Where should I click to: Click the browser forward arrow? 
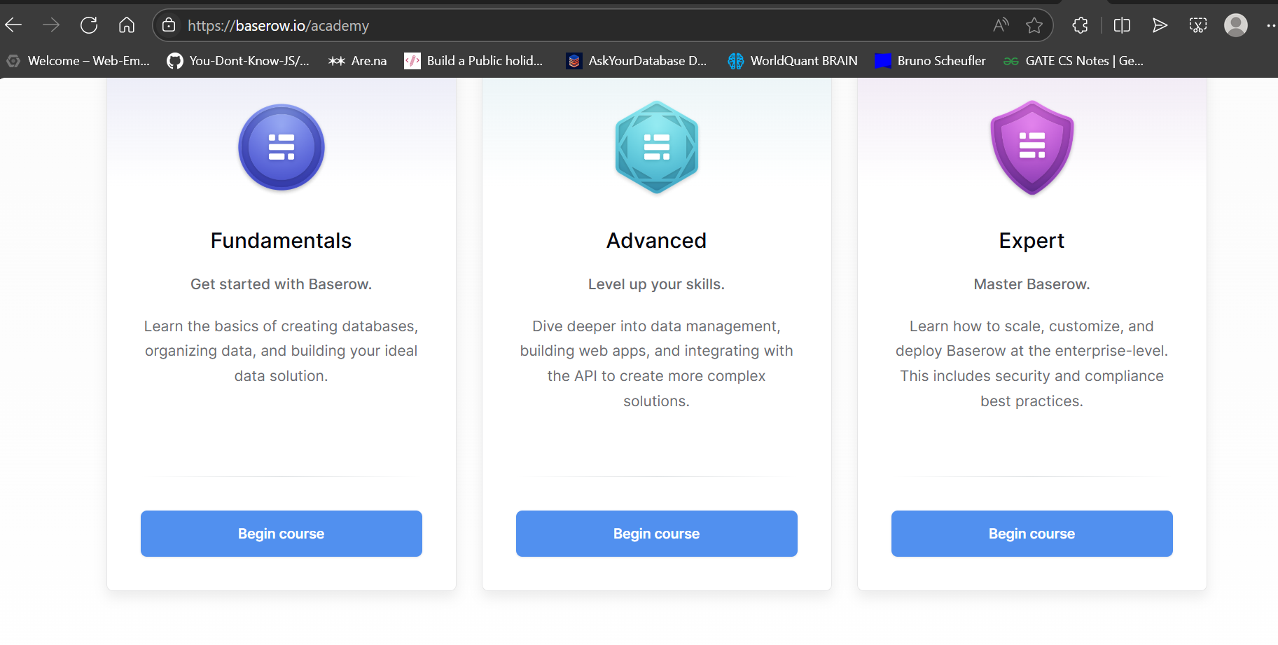pos(51,26)
